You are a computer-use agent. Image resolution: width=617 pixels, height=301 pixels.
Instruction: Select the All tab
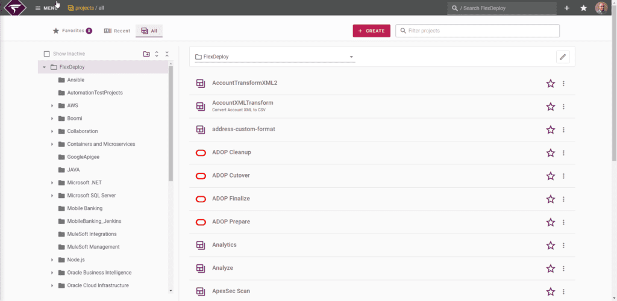(149, 31)
